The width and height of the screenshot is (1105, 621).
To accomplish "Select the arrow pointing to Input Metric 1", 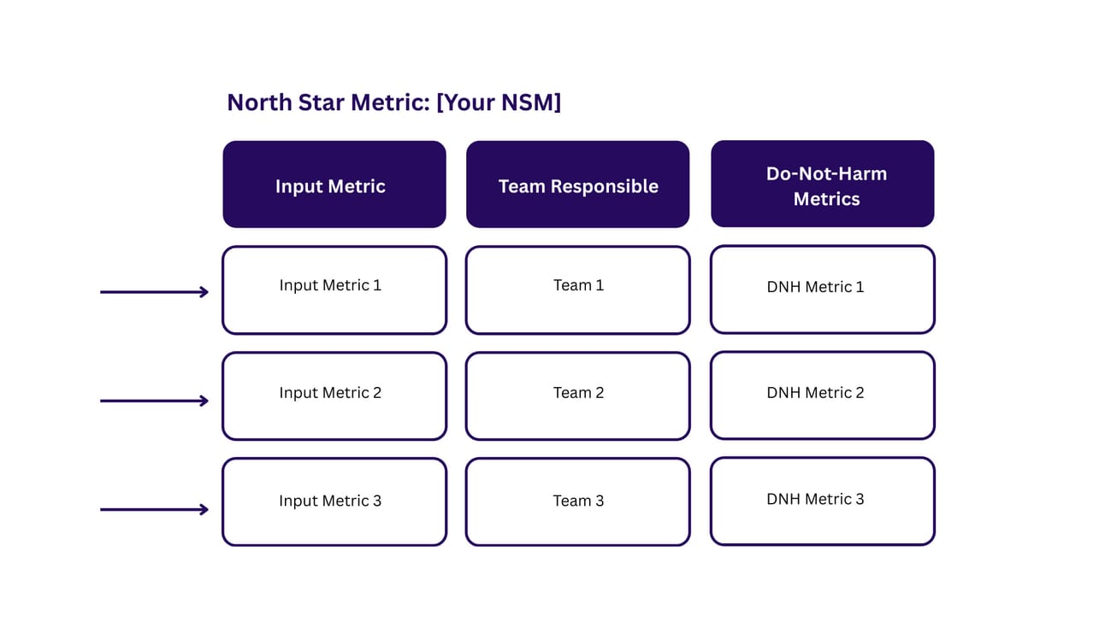I will (x=154, y=292).
